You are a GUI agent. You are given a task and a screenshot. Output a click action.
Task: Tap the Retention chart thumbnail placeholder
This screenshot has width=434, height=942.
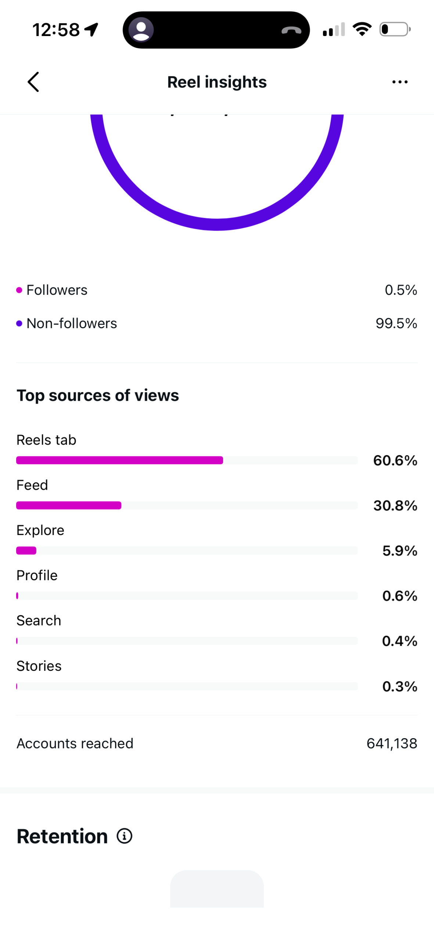217,888
